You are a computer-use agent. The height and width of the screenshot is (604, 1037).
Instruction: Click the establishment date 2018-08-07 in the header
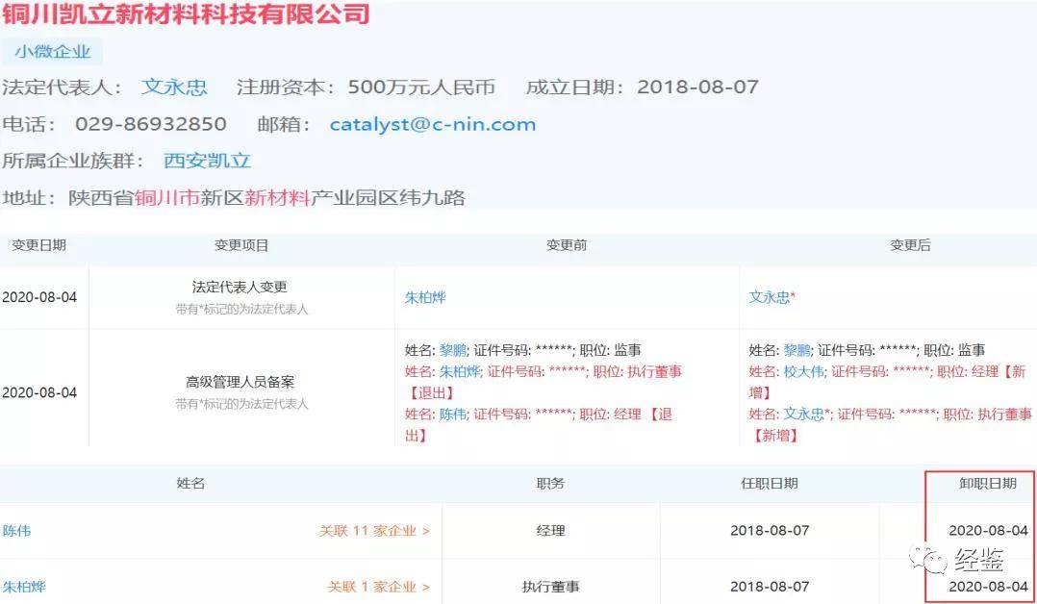(x=697, y=87)
